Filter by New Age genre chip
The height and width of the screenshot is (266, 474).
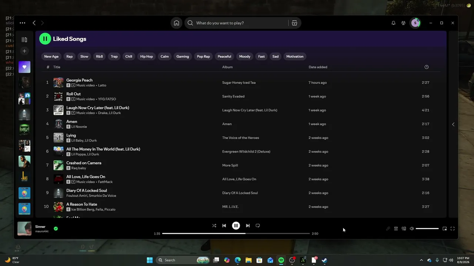coord(51,57)
